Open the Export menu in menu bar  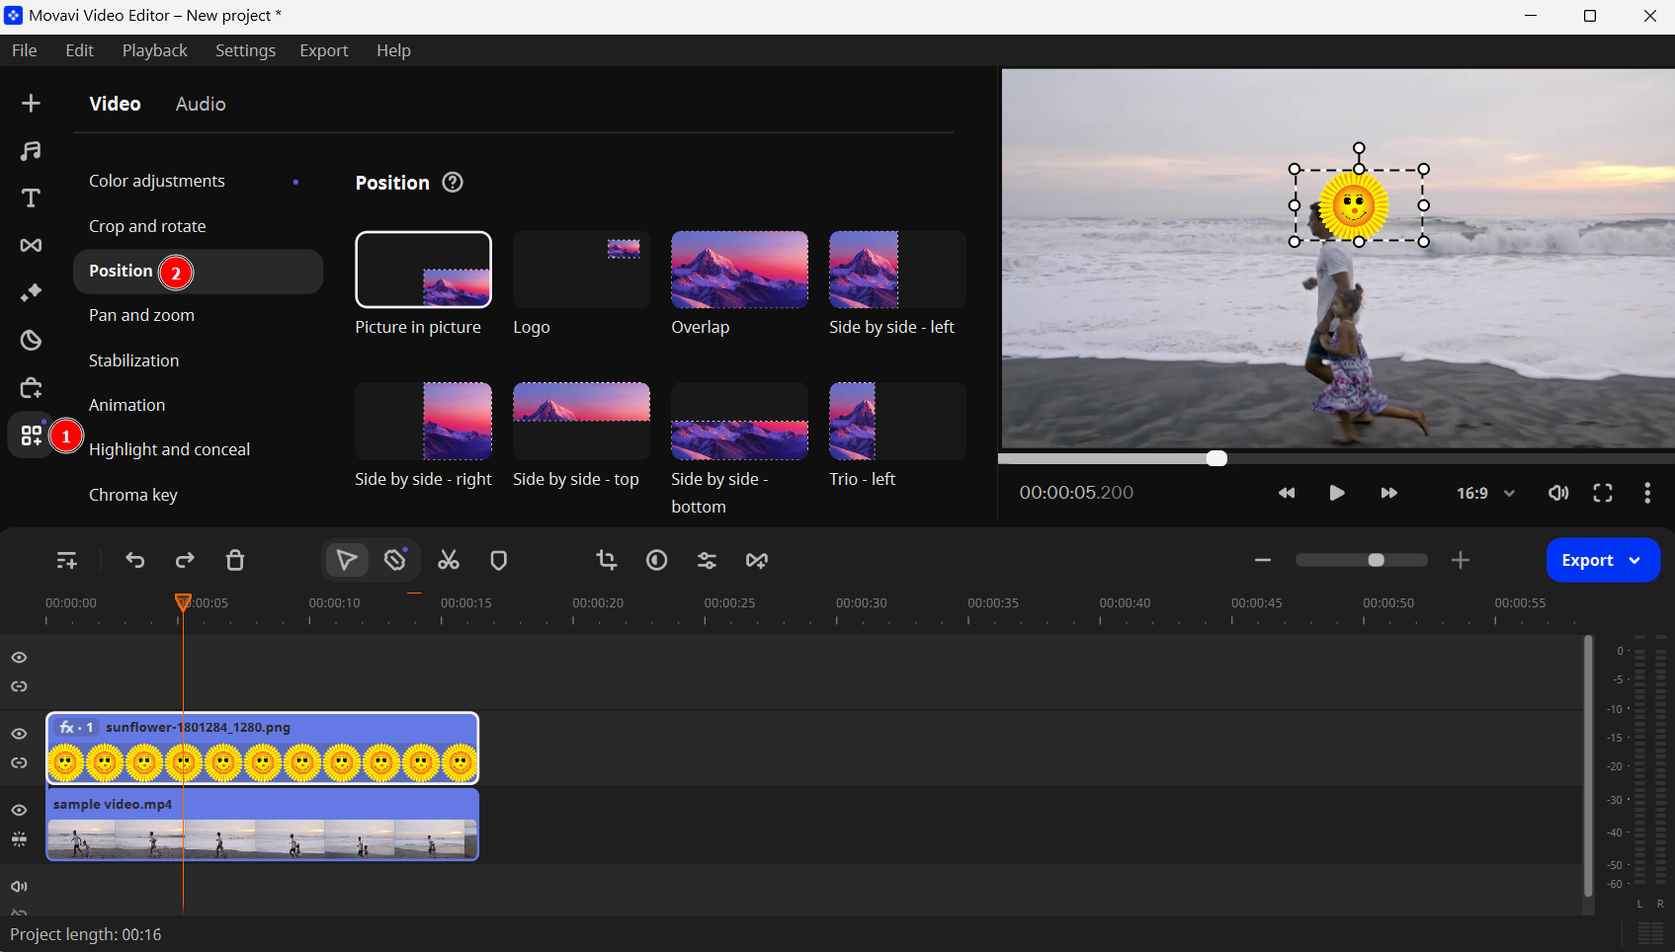[x=324, y=50]
